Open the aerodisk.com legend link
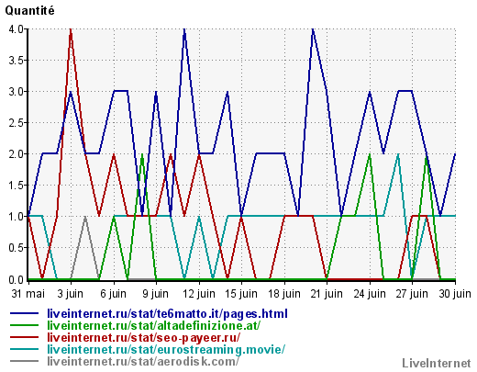 (143, 361)
